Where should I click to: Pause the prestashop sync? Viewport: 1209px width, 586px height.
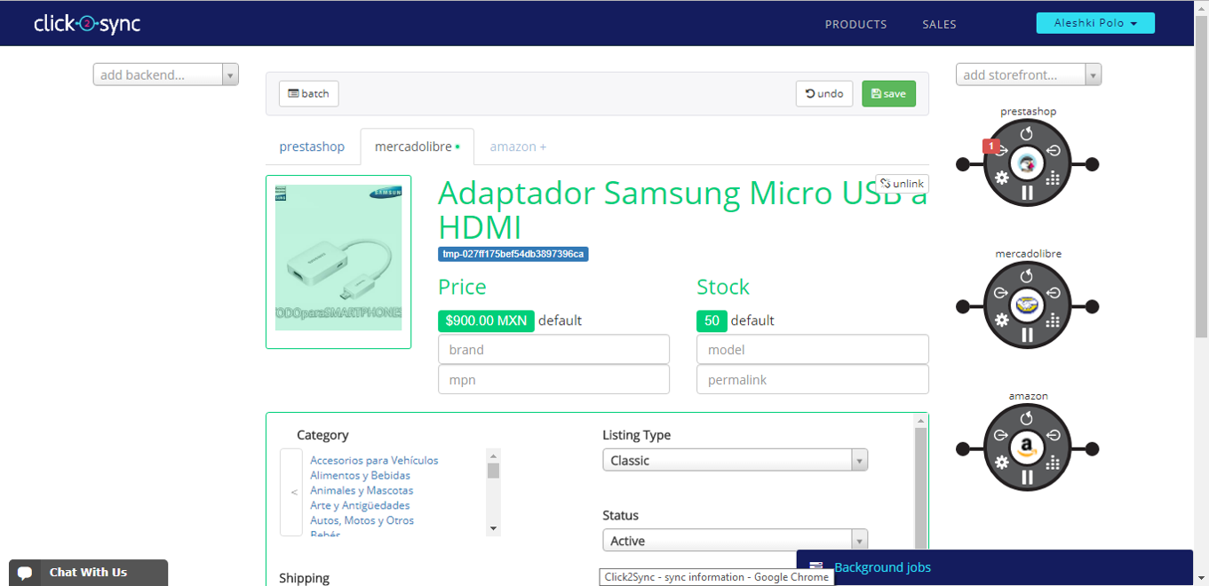1027,193
